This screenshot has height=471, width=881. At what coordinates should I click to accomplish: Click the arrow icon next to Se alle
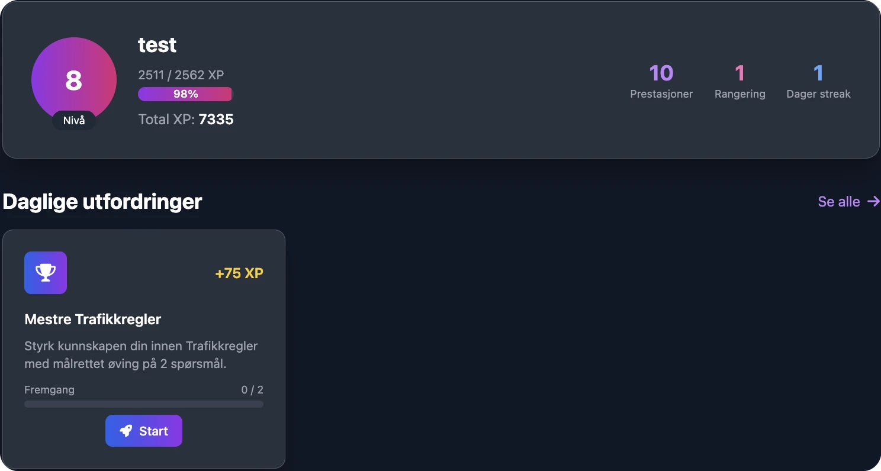[874, 201]
